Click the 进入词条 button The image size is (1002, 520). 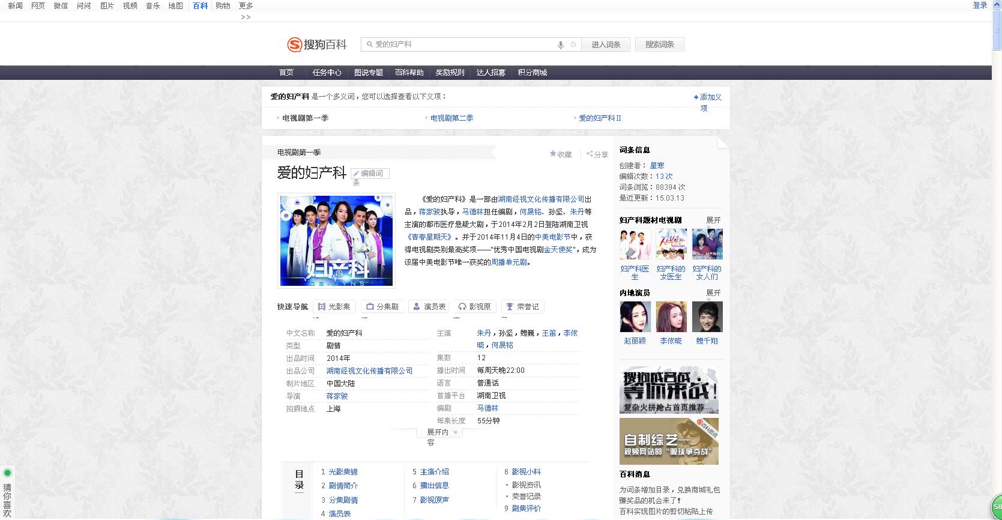point(606,44)
